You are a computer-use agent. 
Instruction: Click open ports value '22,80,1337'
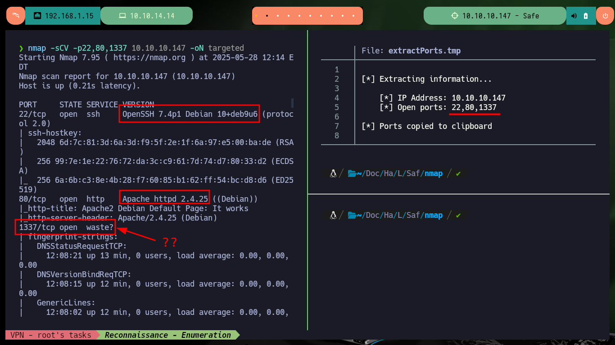(x=474, y=107)
